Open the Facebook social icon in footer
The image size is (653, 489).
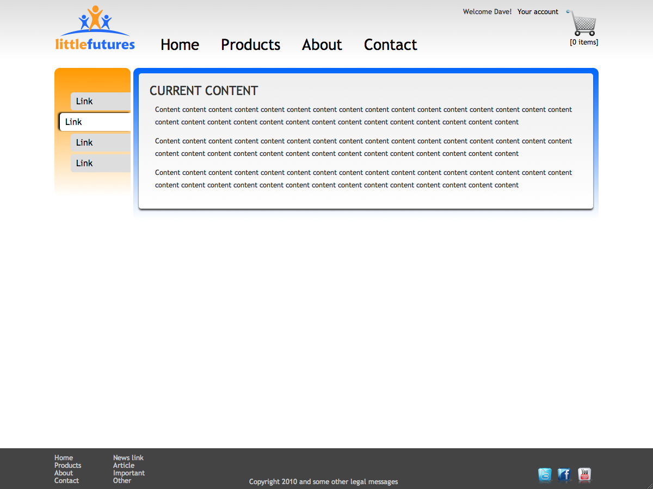(564, 475)
